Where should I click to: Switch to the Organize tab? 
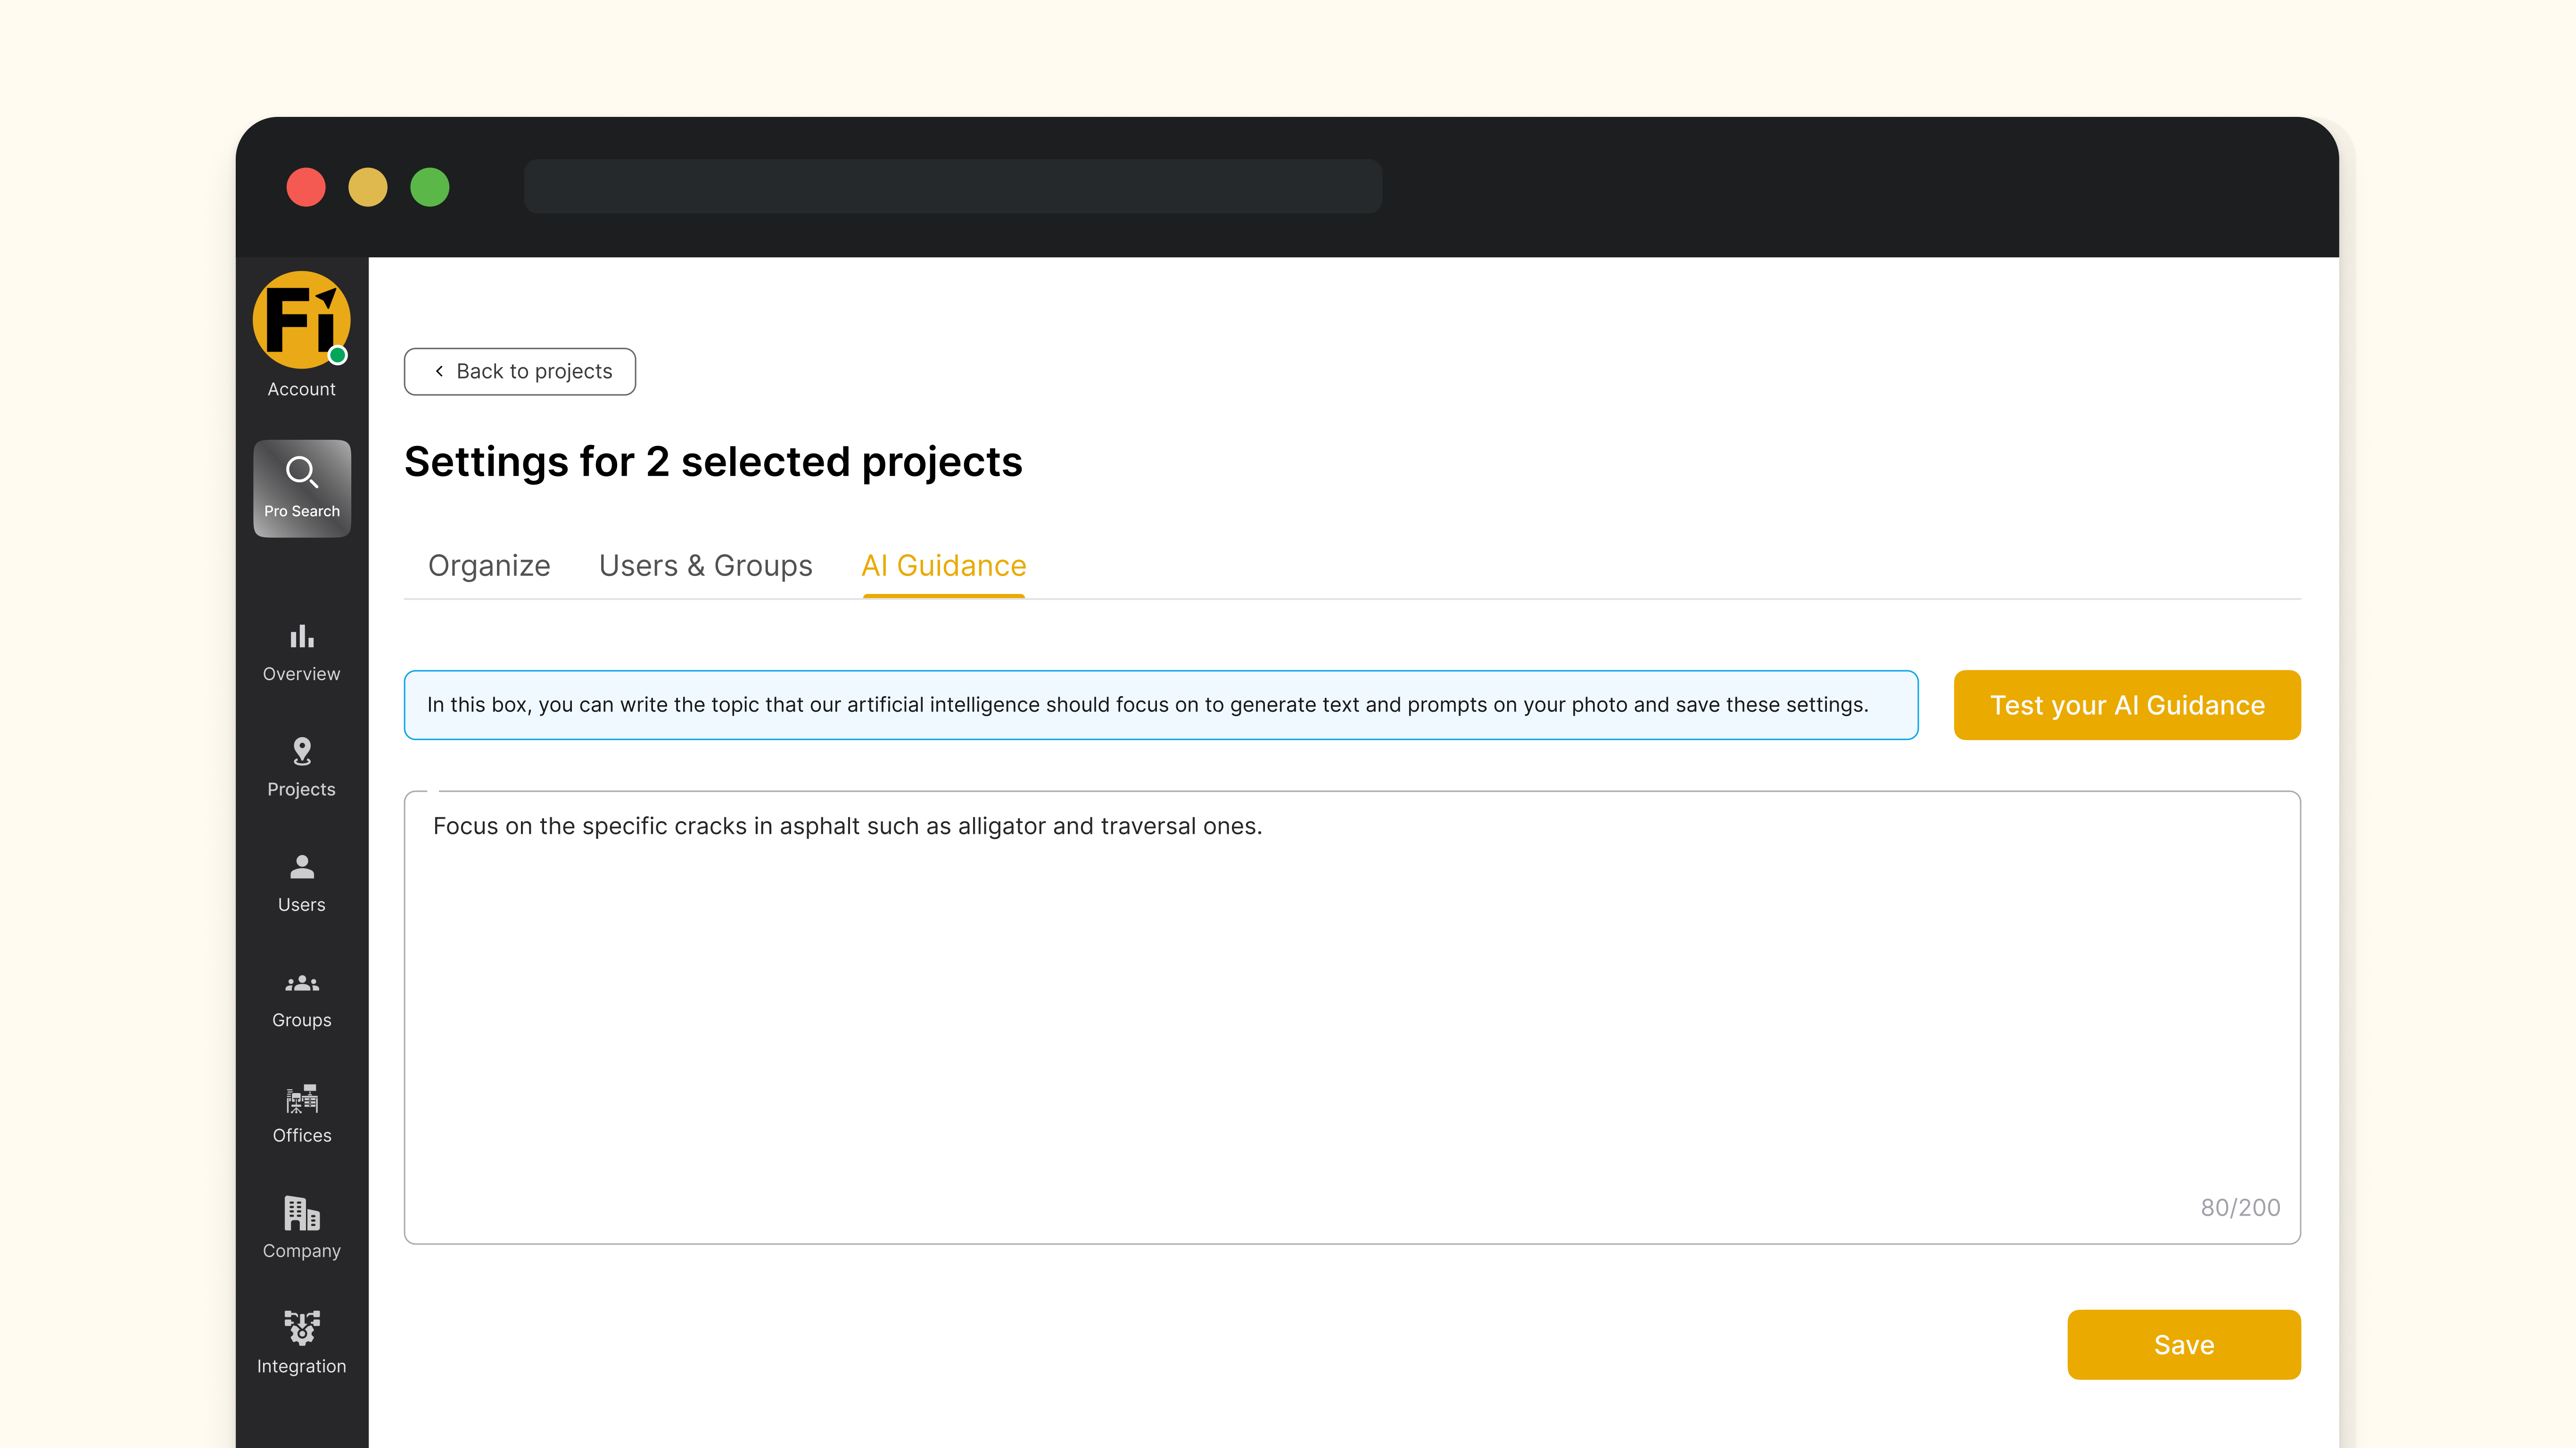(489, 566)
